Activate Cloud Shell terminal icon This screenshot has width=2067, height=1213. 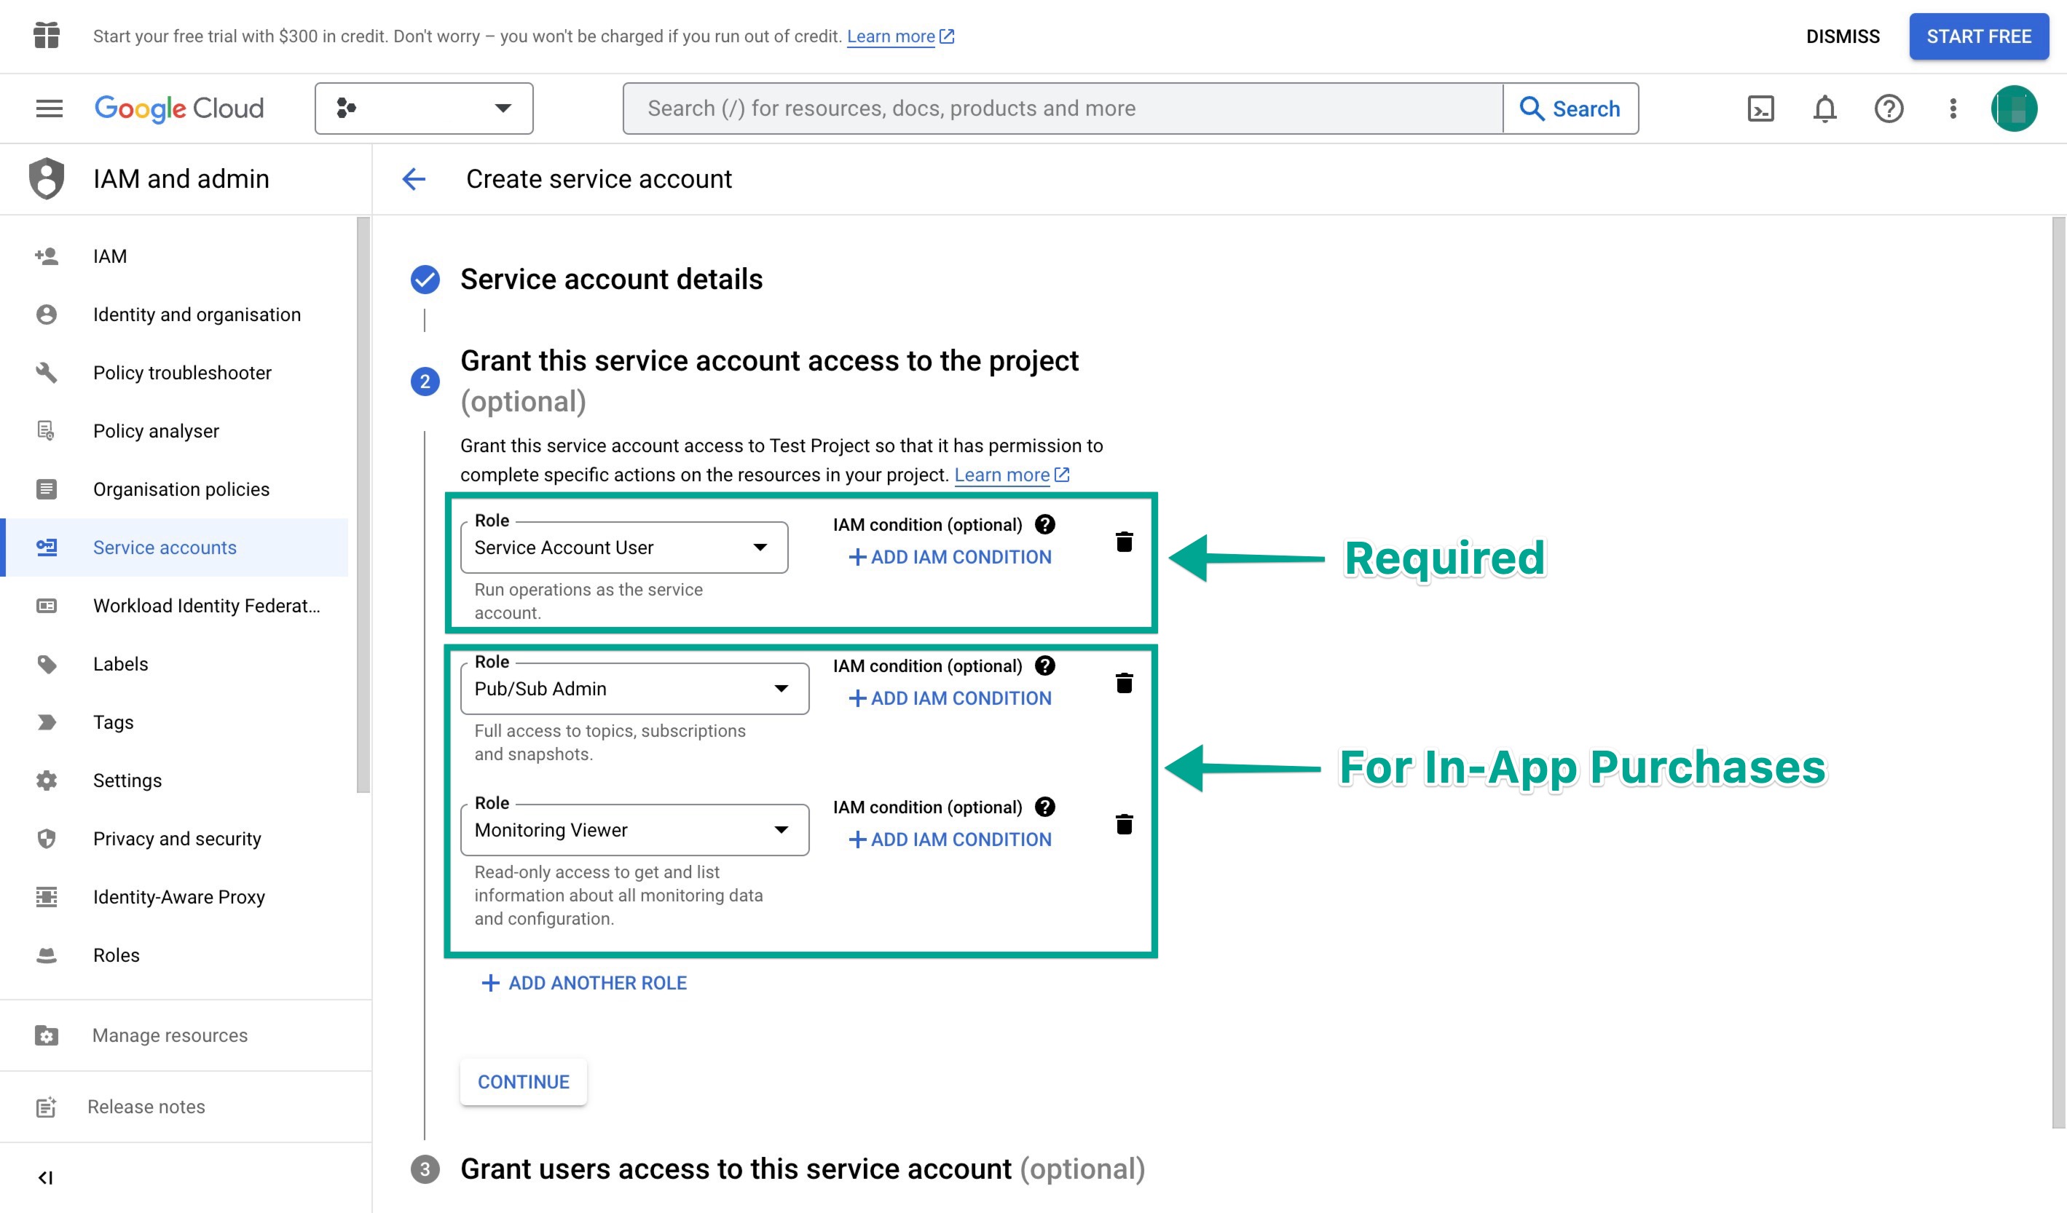1761,108
